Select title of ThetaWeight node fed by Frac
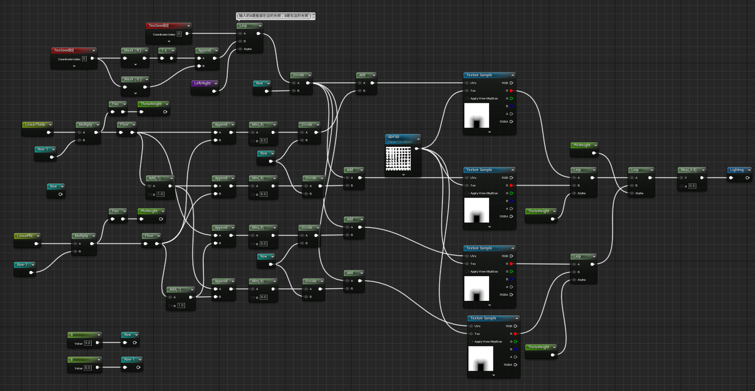This screenshot has width=755, height=391. coord(150,104)
